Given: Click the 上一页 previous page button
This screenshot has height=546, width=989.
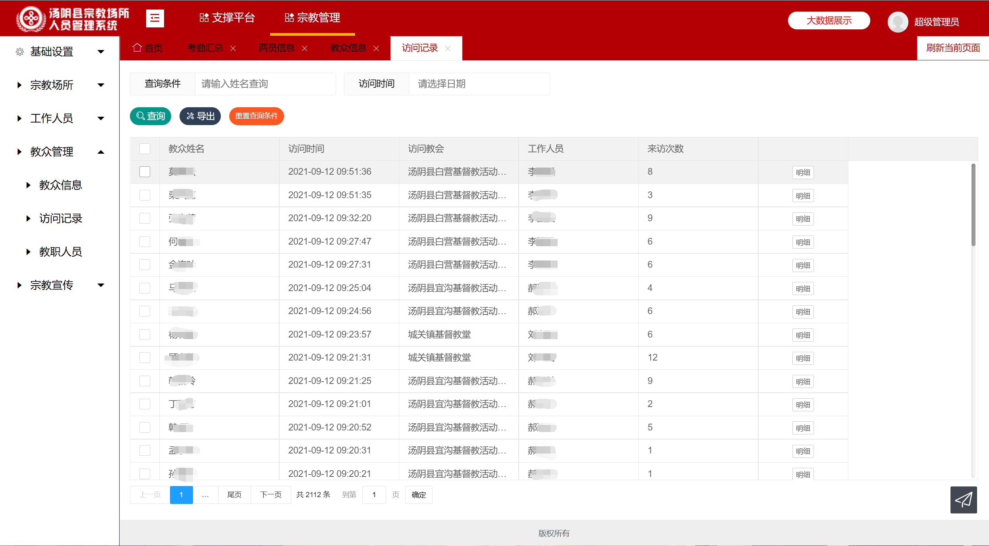Looking at the screenshot, I should (150, 495).
